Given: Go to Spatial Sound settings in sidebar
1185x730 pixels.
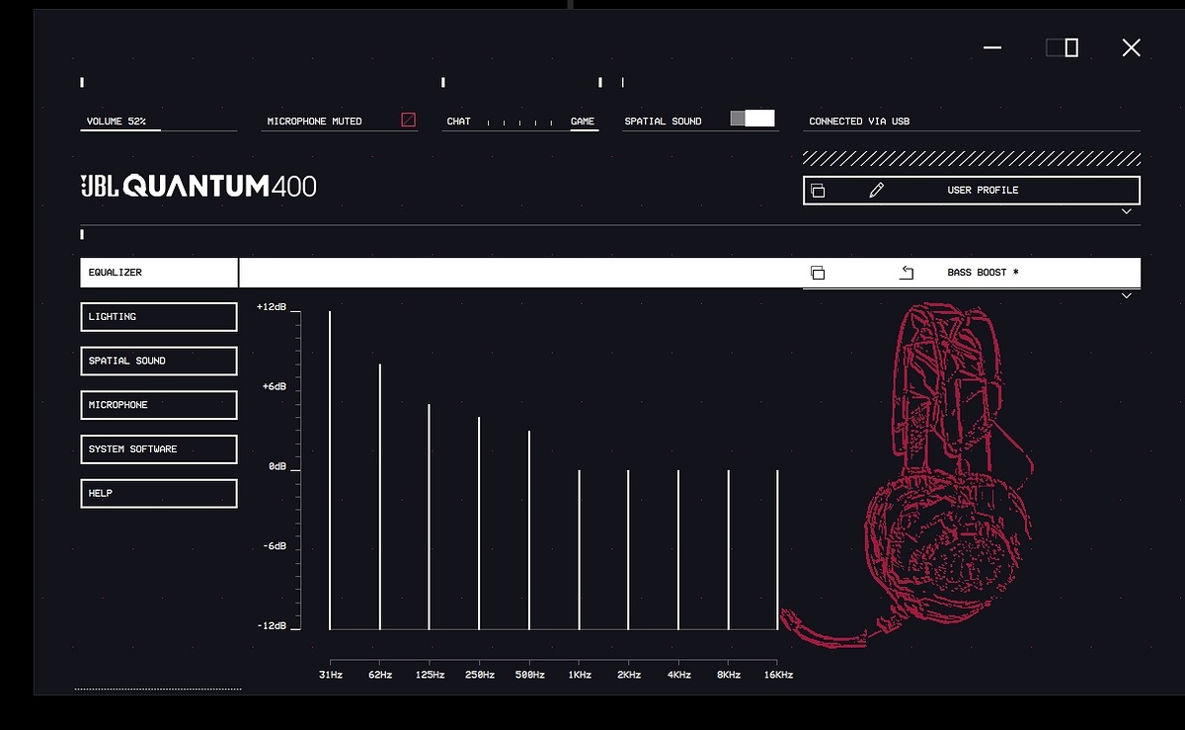Looking at the screenshot, I should click(x=159, y=361).
